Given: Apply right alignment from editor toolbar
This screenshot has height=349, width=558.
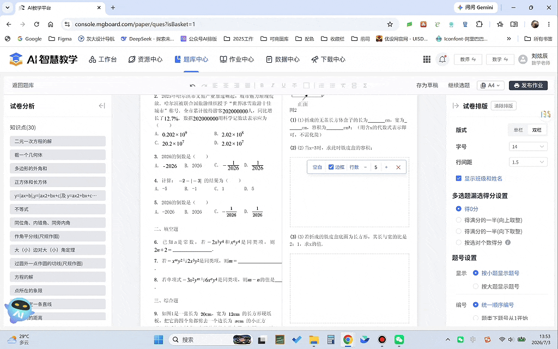Looking at the screenshot, I should coord(236,86).
